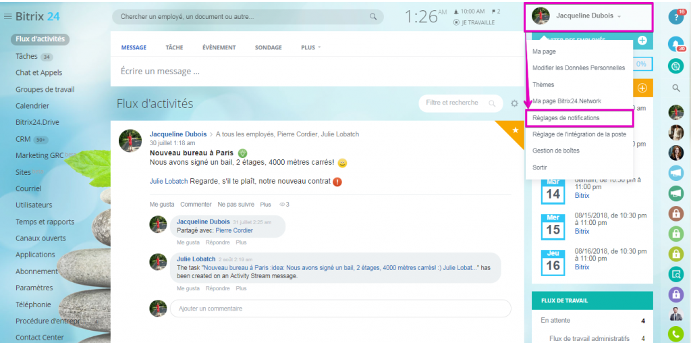Open the notifications bell with badge 36

(x=675, y=44)
